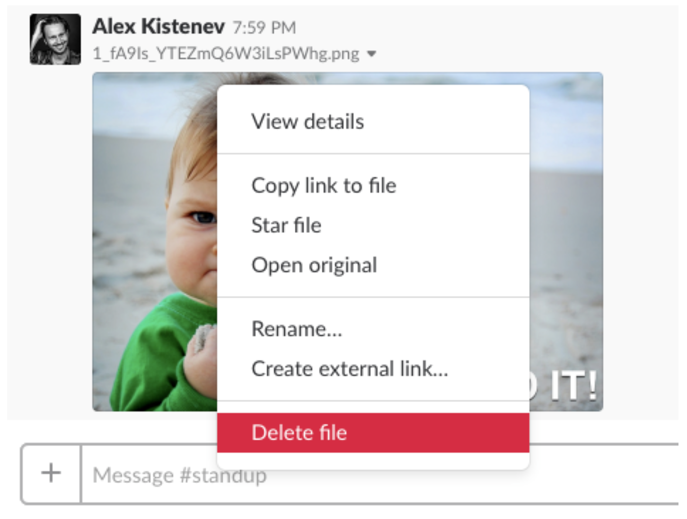Screen dimensions: 687x519
Task: Click the plus attachment button
Action: [51, 474]
